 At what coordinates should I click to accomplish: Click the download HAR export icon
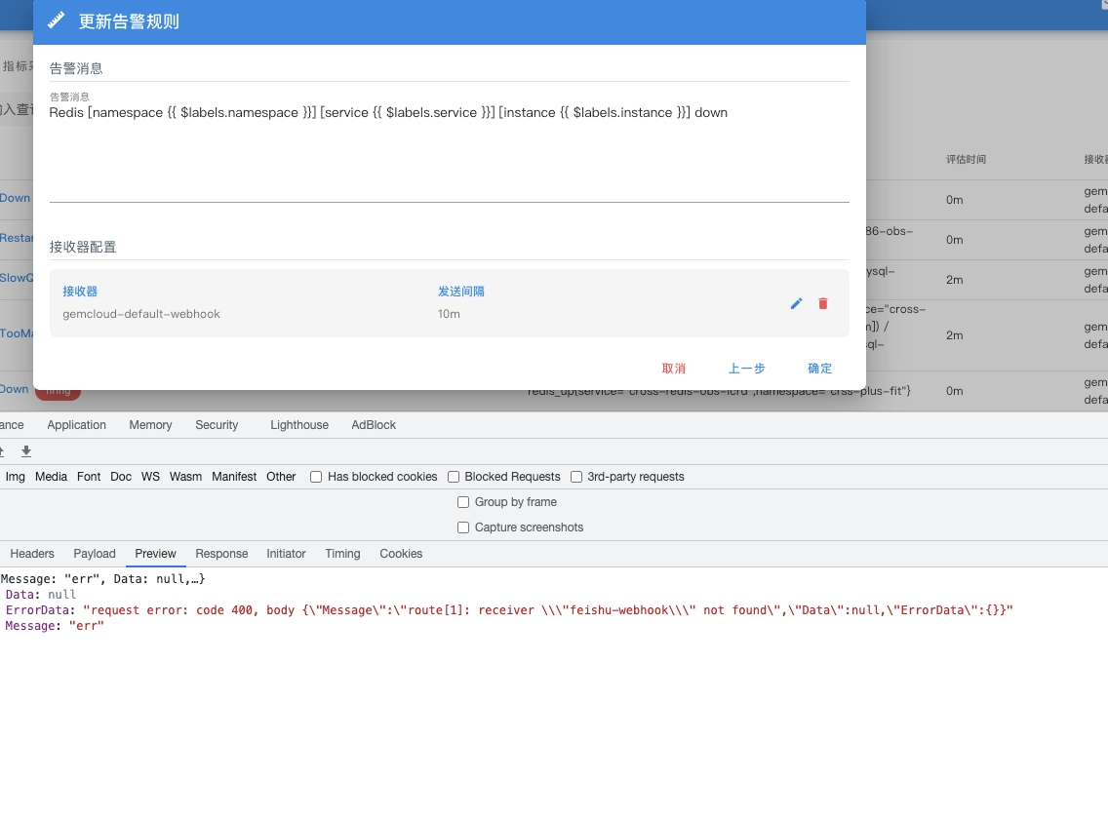pyautogui.click(x=26, y=450)
